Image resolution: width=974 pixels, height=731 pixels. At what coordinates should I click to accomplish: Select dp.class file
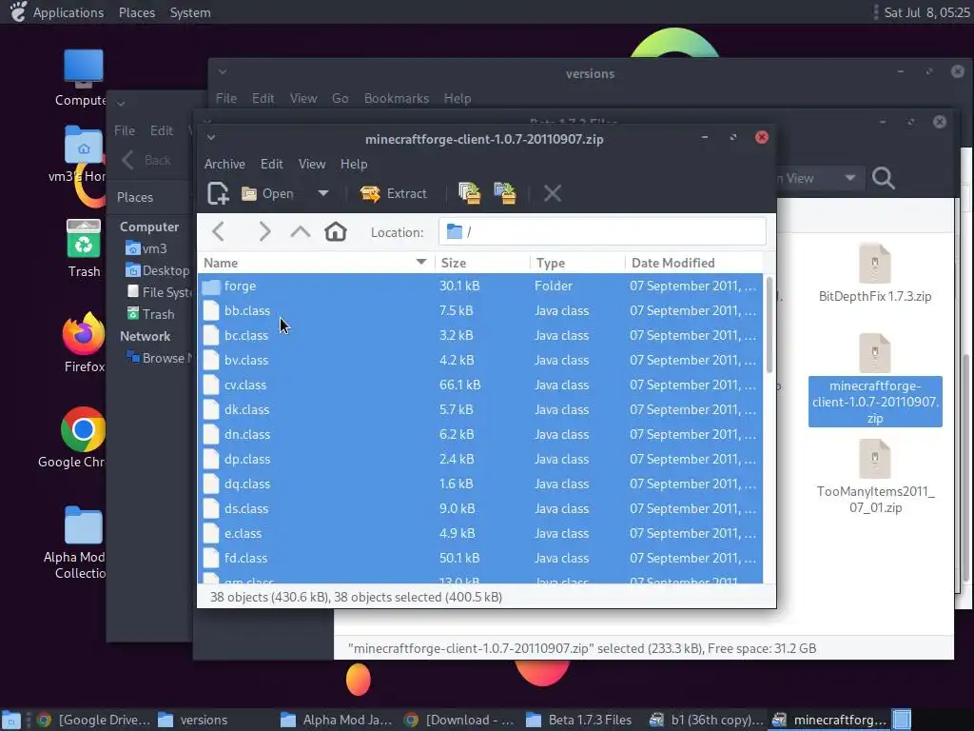click(x=480, y=460)
